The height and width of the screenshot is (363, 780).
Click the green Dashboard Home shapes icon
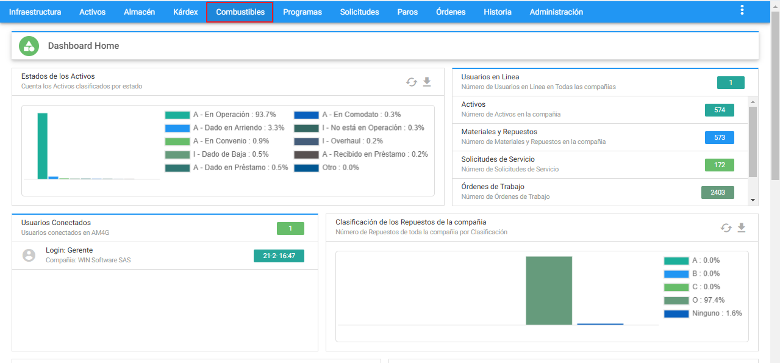coord(29,46)
